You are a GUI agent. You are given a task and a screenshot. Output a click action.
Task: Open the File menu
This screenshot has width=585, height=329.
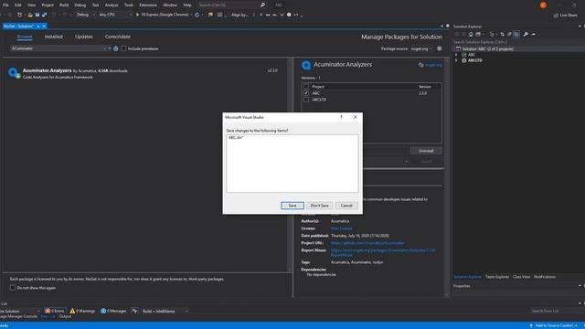click(x=5, y=5)
